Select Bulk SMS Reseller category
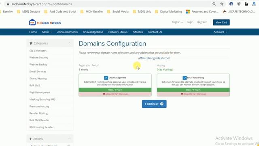This screenshot has width=259, height=146. [x=39, y=120]
